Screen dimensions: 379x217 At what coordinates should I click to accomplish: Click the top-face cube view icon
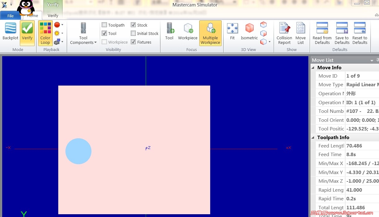[x=263, y=24]
